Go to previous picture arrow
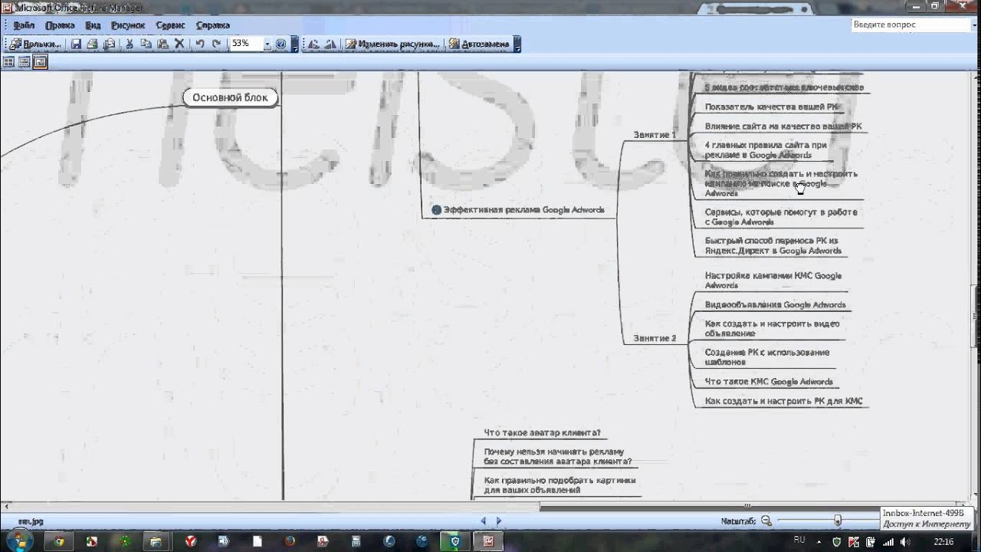This screenshot has width=981, height=552. (483, 521)
